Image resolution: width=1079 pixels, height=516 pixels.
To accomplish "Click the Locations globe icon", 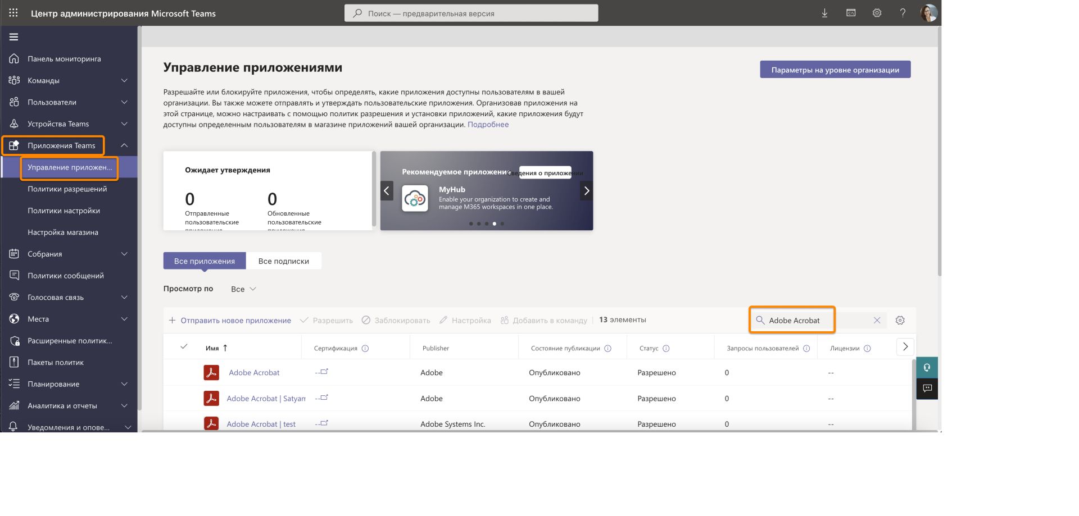I will [14, 319].
